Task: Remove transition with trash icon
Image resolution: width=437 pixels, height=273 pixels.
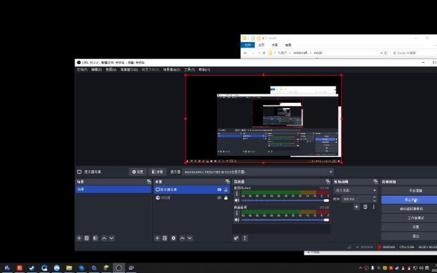Action: click(x=365, y=207)
